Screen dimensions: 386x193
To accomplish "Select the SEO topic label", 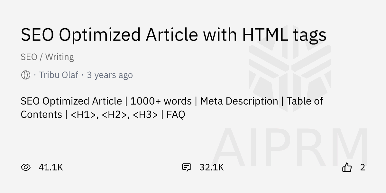I will coord(29,57).
